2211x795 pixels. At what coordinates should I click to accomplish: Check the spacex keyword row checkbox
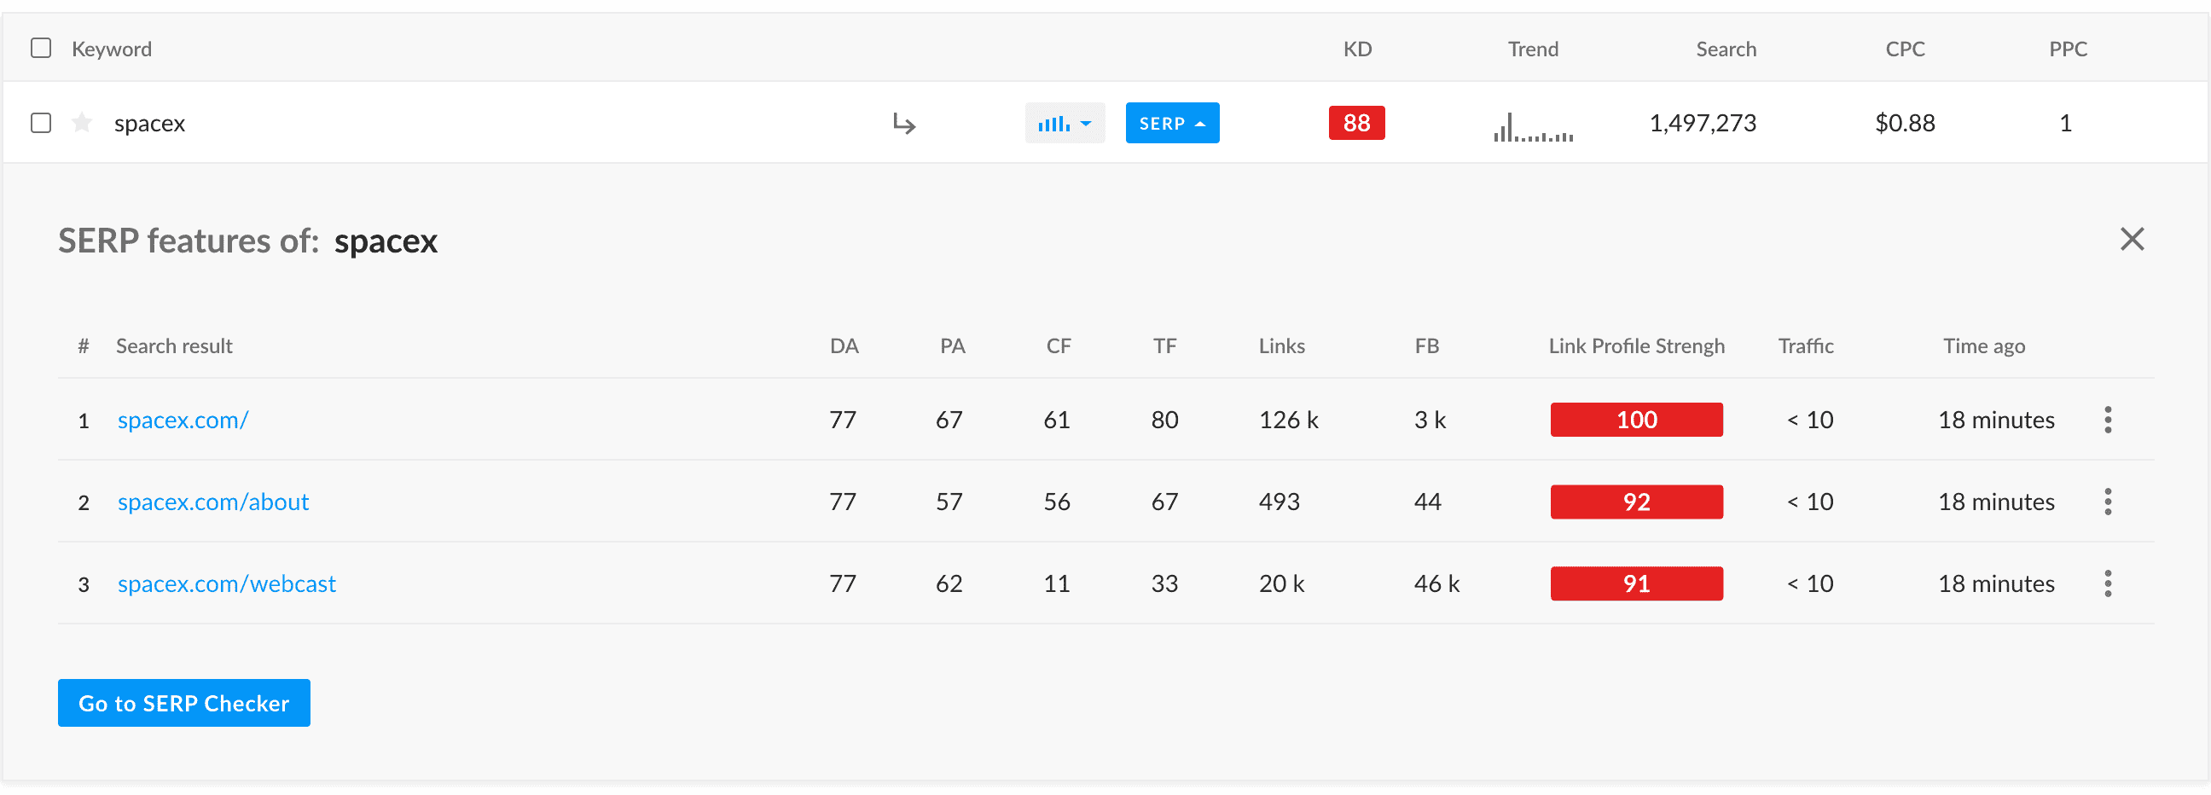[x=41, y=123]
